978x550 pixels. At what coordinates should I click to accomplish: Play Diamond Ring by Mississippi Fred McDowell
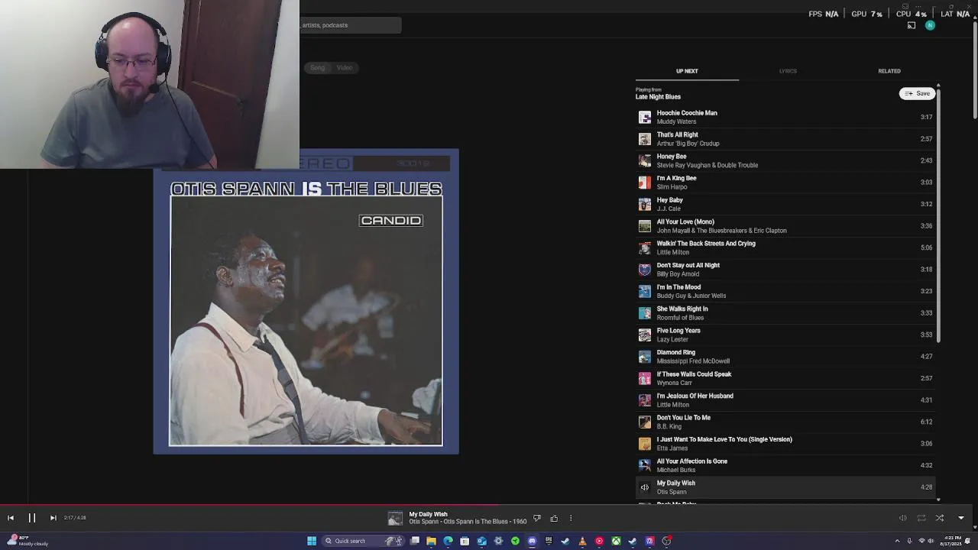[785, 357]
